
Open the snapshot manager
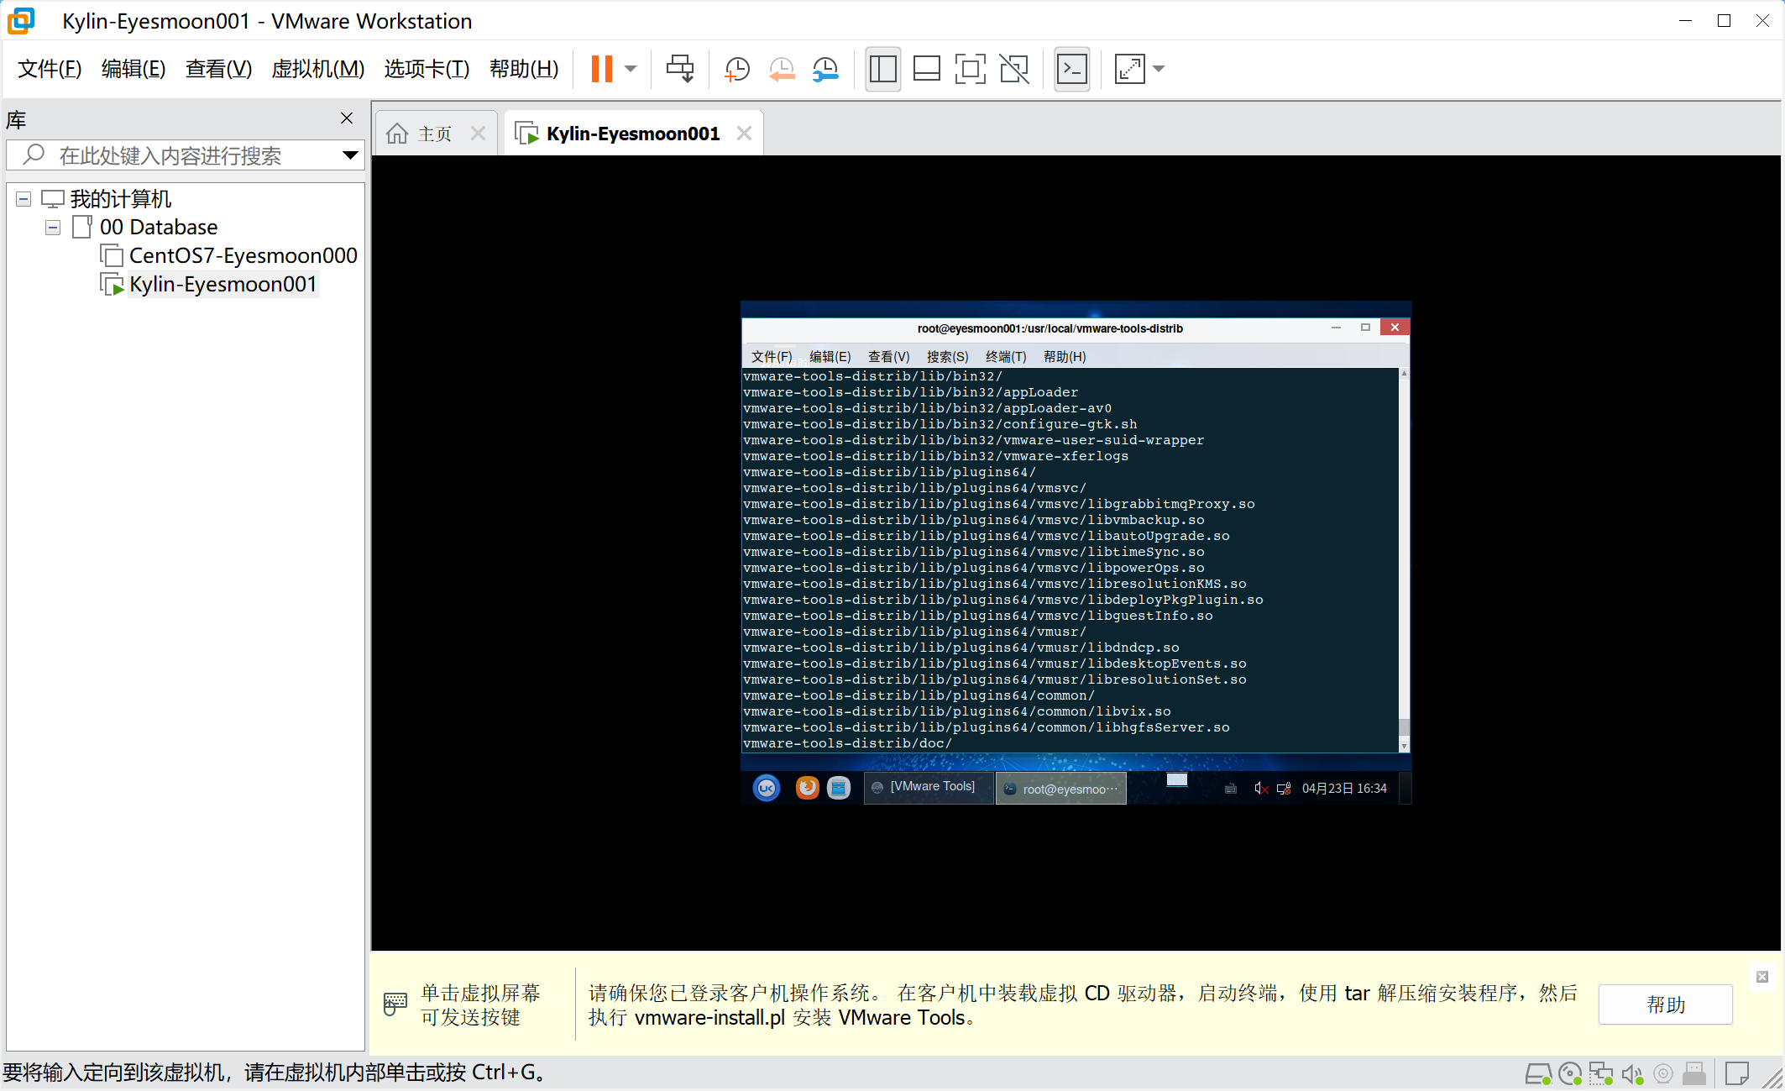[x=825, y=69]
